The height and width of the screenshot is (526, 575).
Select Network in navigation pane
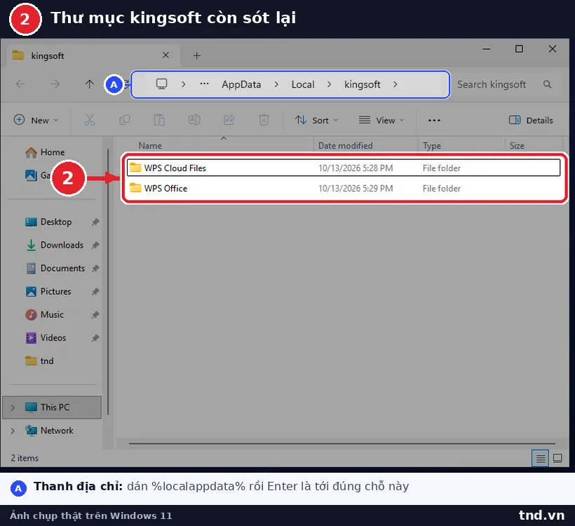pyautogui.click(x=49, y=431)
